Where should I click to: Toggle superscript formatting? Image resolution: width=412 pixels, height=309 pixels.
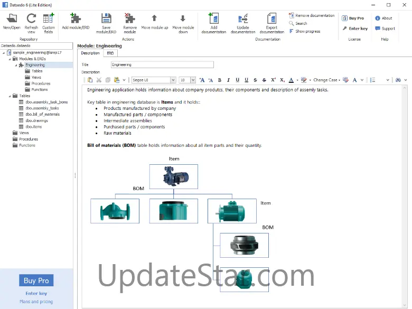tap(273, 80)
